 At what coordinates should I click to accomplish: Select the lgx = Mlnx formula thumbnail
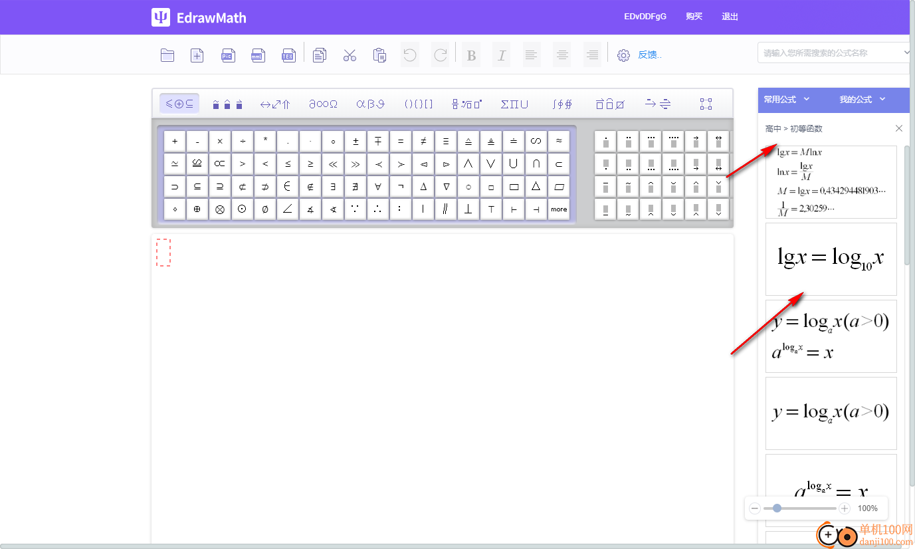point(831,182)
